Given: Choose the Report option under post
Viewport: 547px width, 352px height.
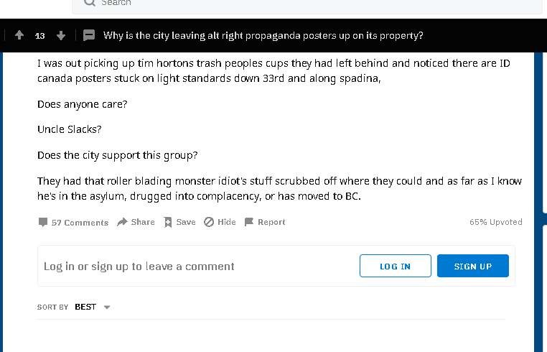Looking at the screenshot, I should (271, 222).
